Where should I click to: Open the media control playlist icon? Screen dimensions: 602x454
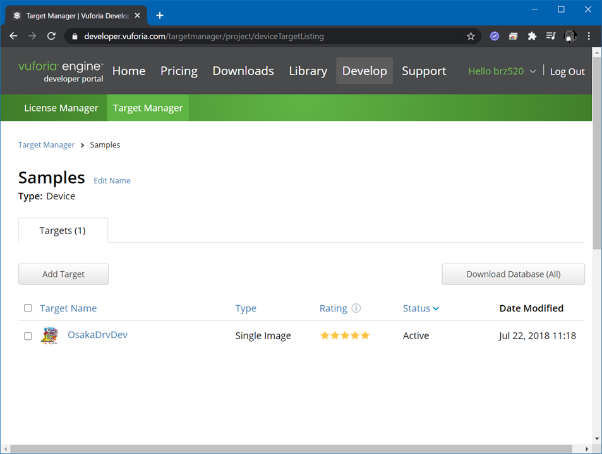(551, 36)
